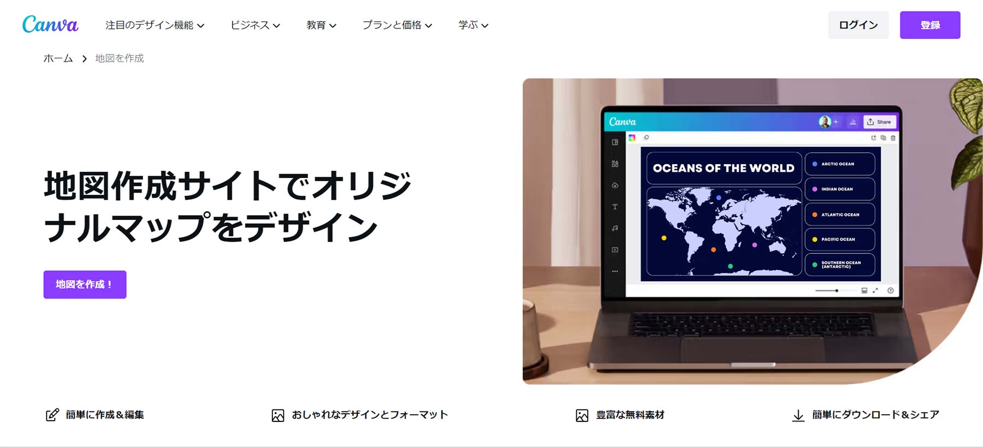The image size is (983, 447).
Task: Open プランと価格 dropdown
Action: click(x=397, y=25)
